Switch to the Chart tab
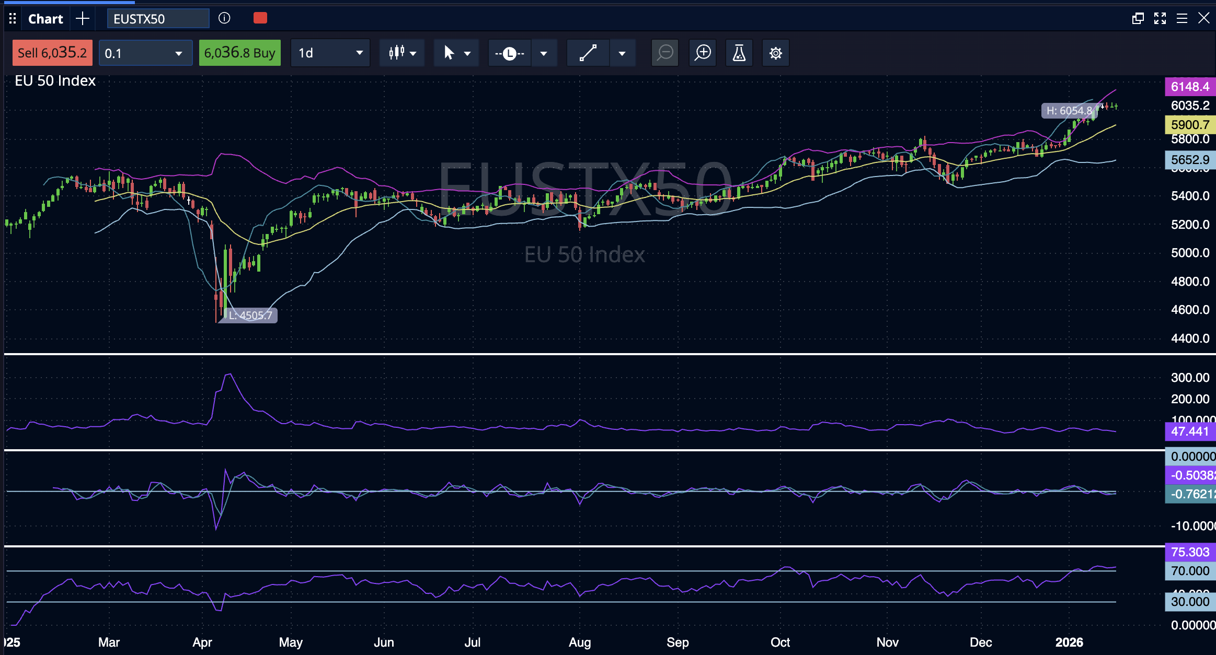Screen dimensions: 1216x655 (x=45, y=18)
